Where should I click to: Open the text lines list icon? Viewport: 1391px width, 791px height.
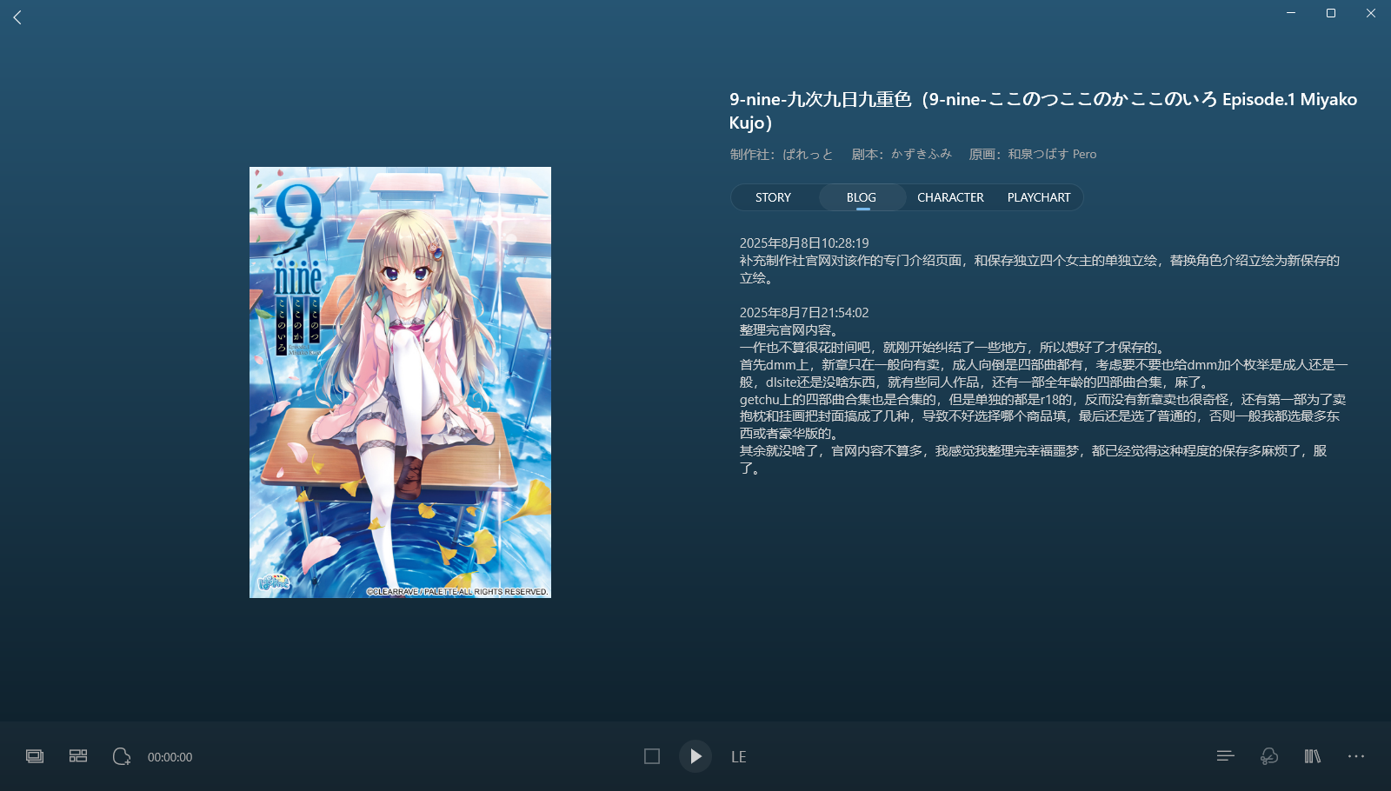coord(1226,756)
